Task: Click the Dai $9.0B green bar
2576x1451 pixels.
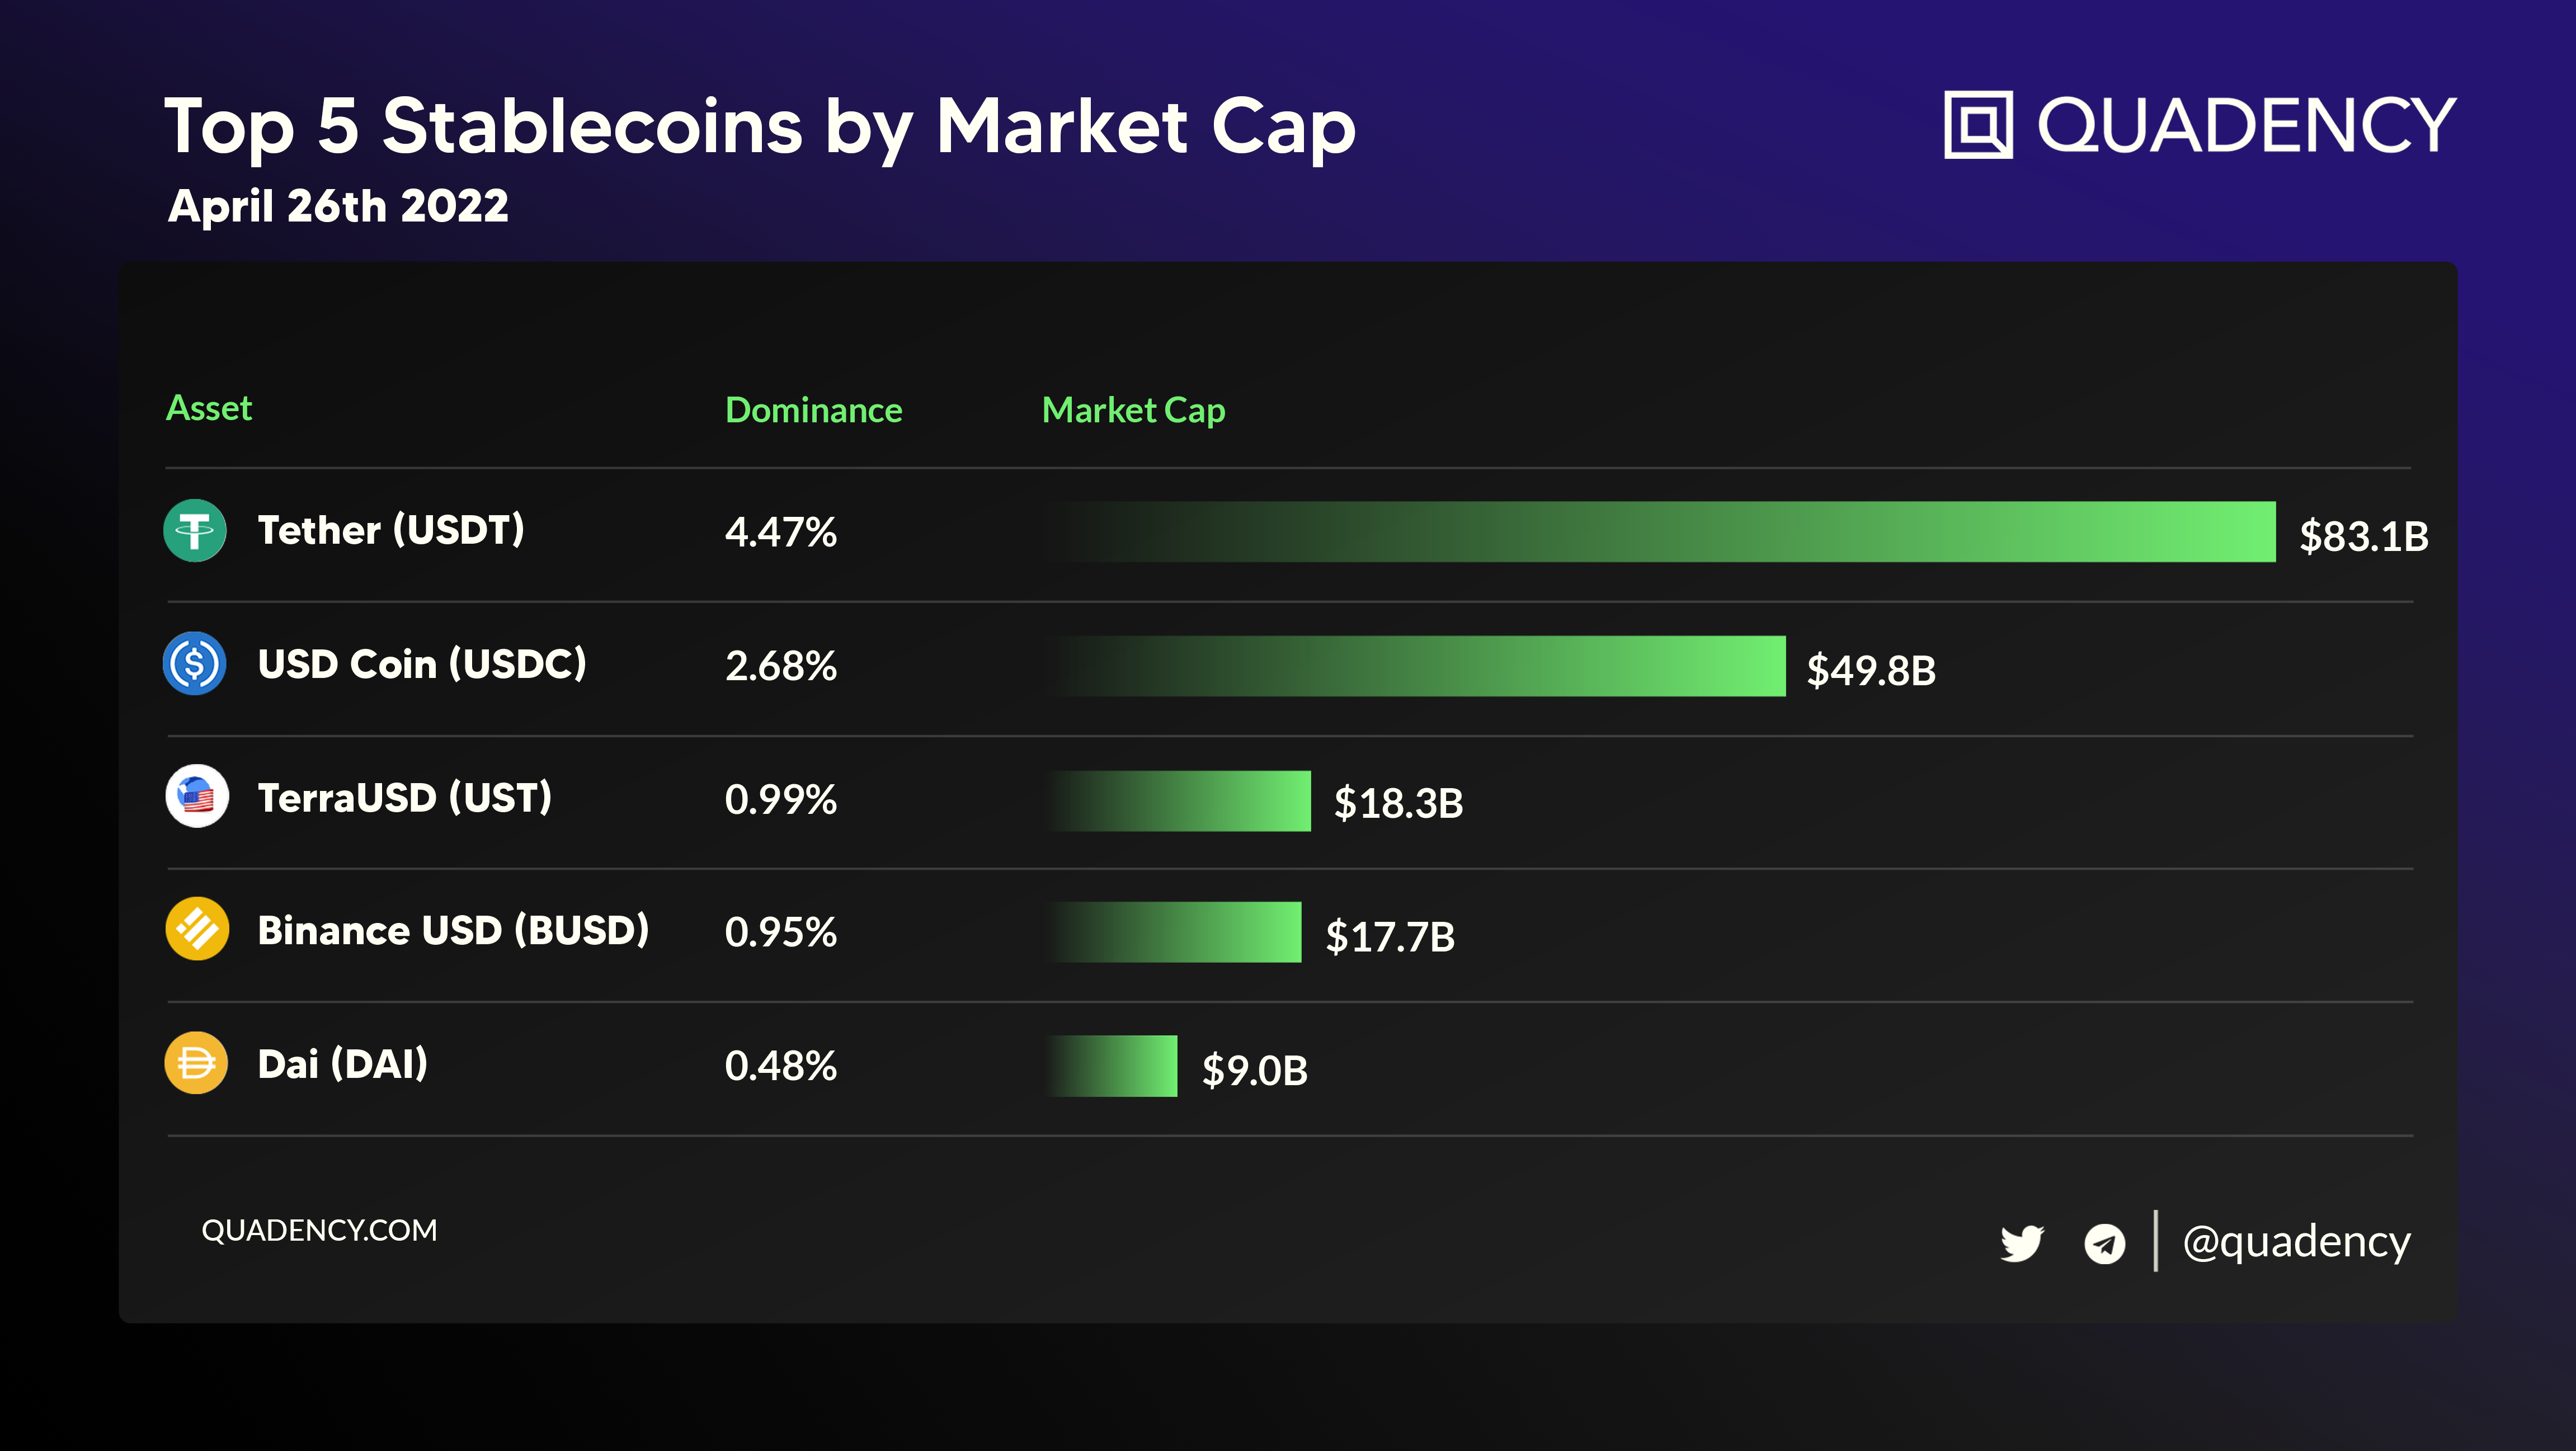Action: [x=1112, y=1066]
